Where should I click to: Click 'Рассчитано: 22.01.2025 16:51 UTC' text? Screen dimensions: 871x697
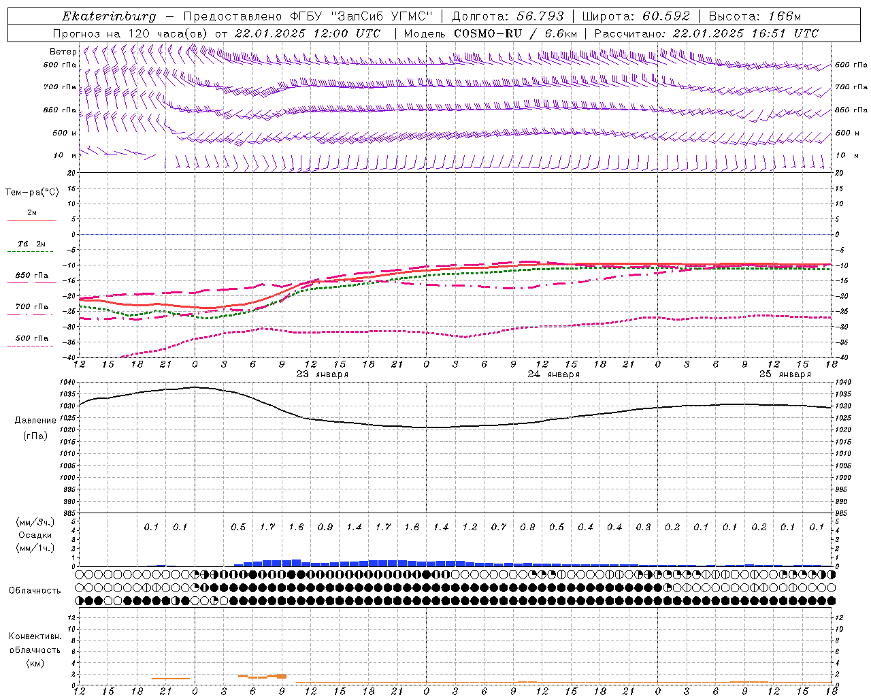[x=706, y=33]
